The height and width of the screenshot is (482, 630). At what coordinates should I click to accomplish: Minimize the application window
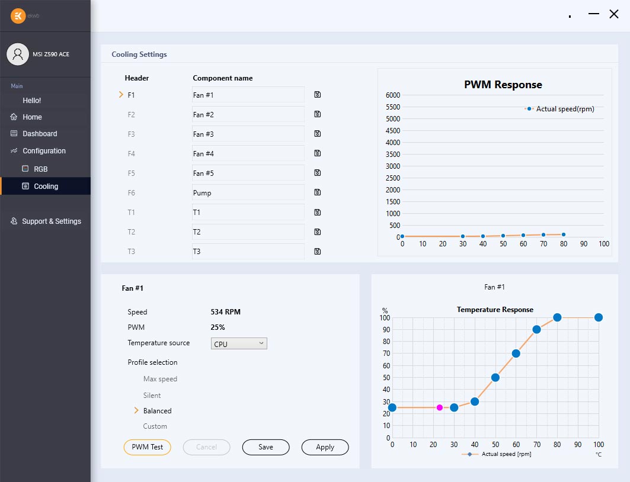tap(593, 14)
